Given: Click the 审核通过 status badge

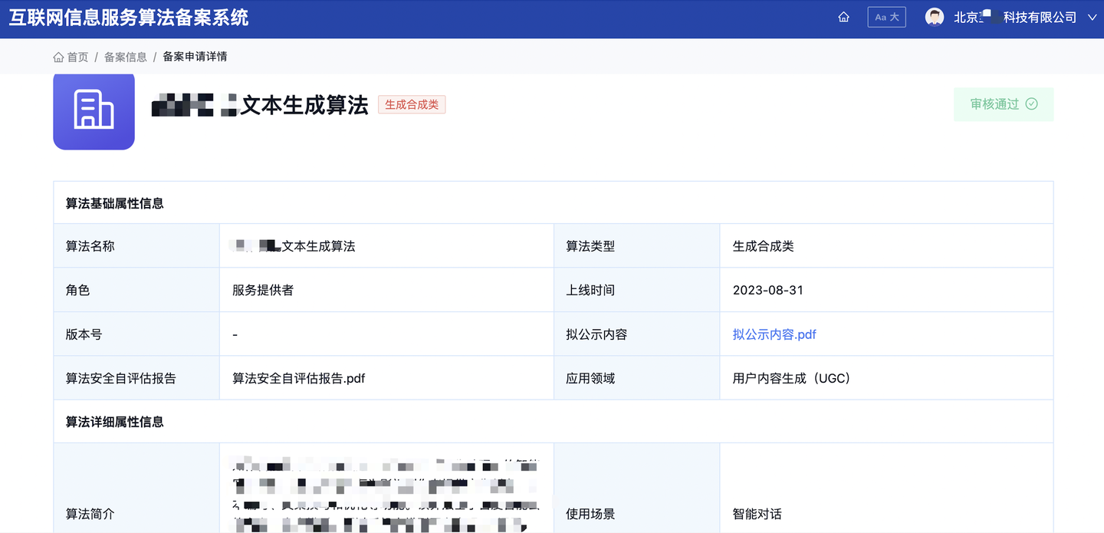Looking at the screenshot, I should coord(1004,104).
